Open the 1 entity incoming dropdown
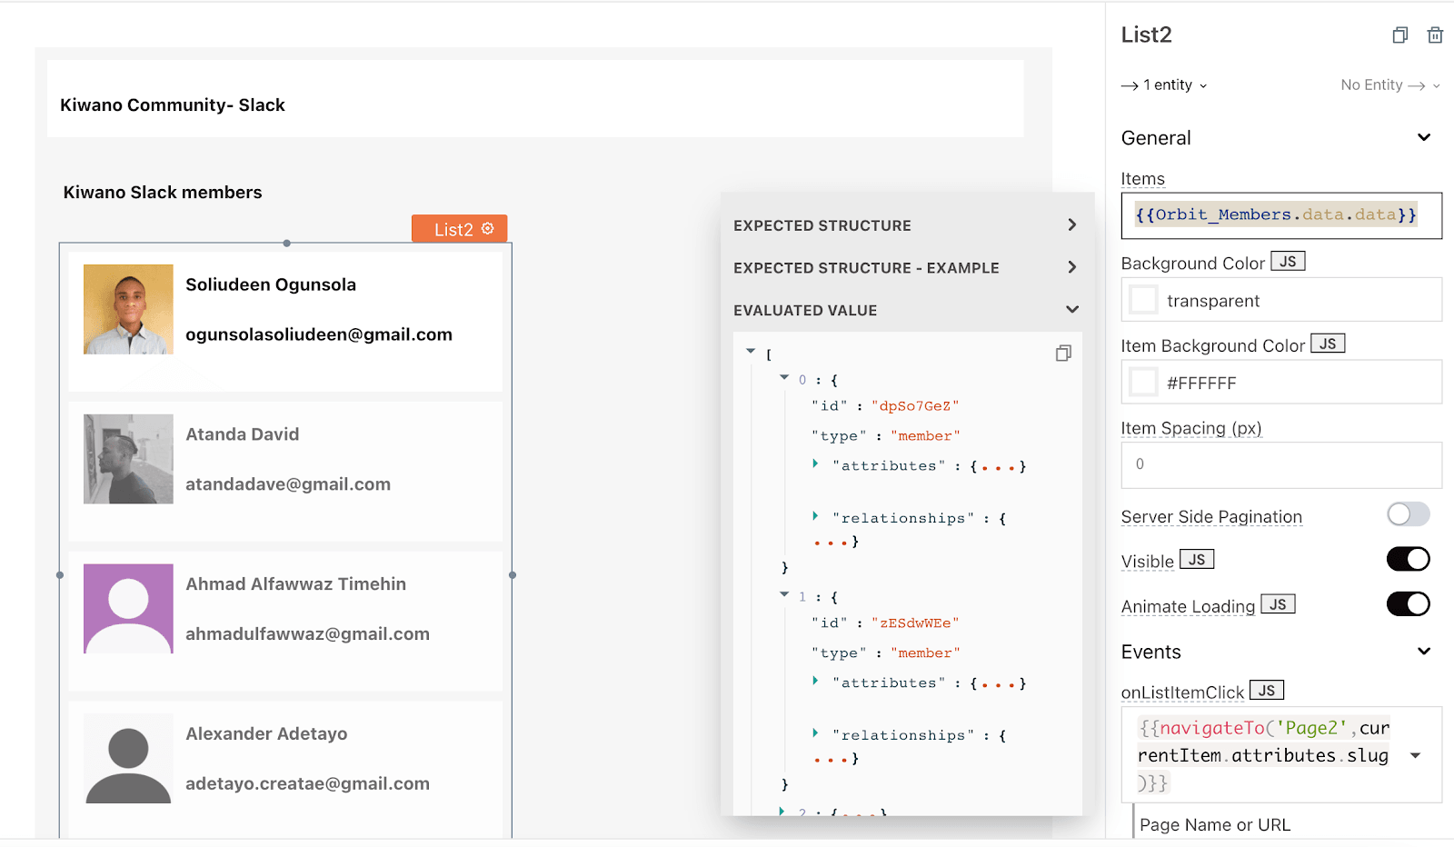 (1165, 85)
